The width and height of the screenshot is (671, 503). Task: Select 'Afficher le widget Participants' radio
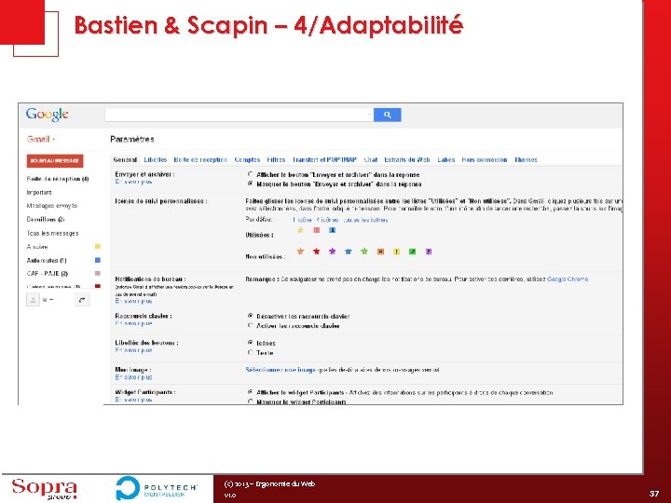pyautogui.click(x=251, y=392)
